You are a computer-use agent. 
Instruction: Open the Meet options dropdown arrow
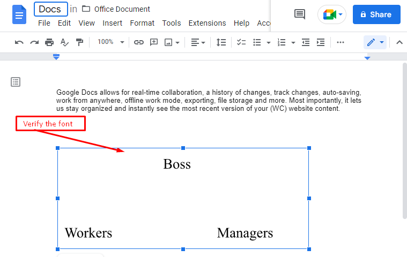[x=341, y=14]
